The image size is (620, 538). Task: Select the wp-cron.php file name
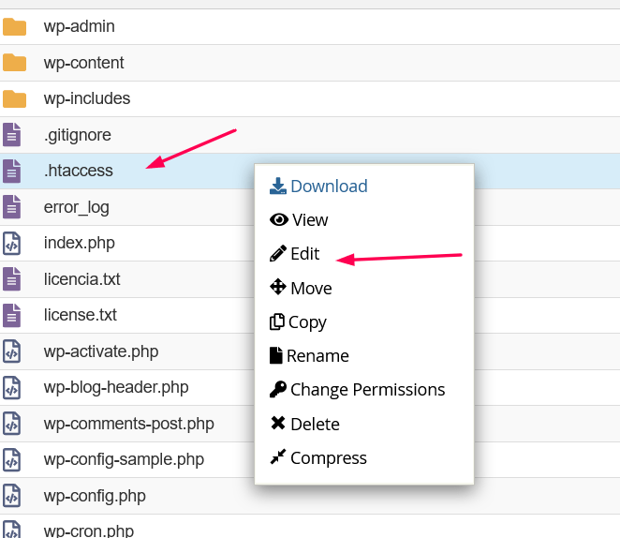(x=89, y=531)
